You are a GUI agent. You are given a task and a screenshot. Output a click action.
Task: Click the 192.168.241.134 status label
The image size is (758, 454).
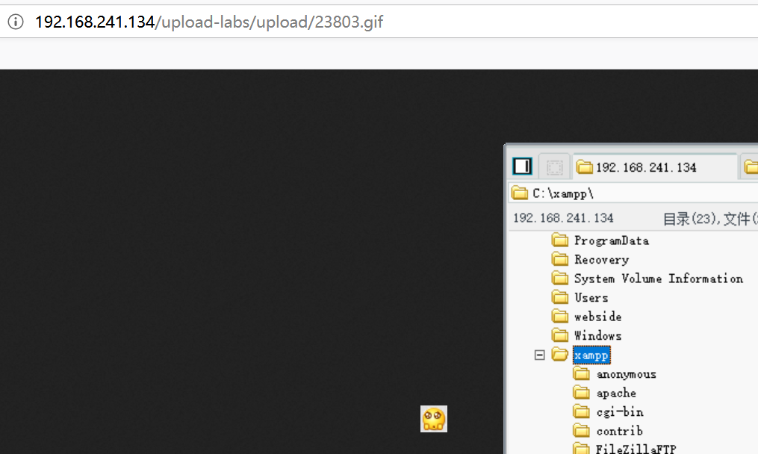[x=563, y=218]
